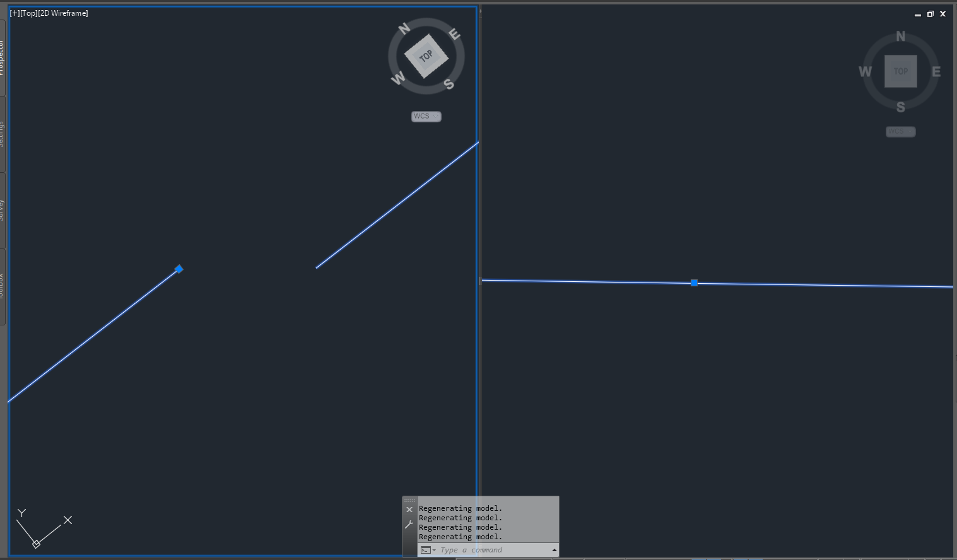The image size is (957, 560).
Task: Click W on the right viewport ViewCube
Action: tap(865, 72)
